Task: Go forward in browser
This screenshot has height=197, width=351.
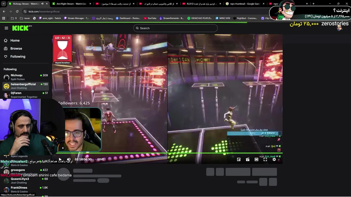Action: (10, 11)
